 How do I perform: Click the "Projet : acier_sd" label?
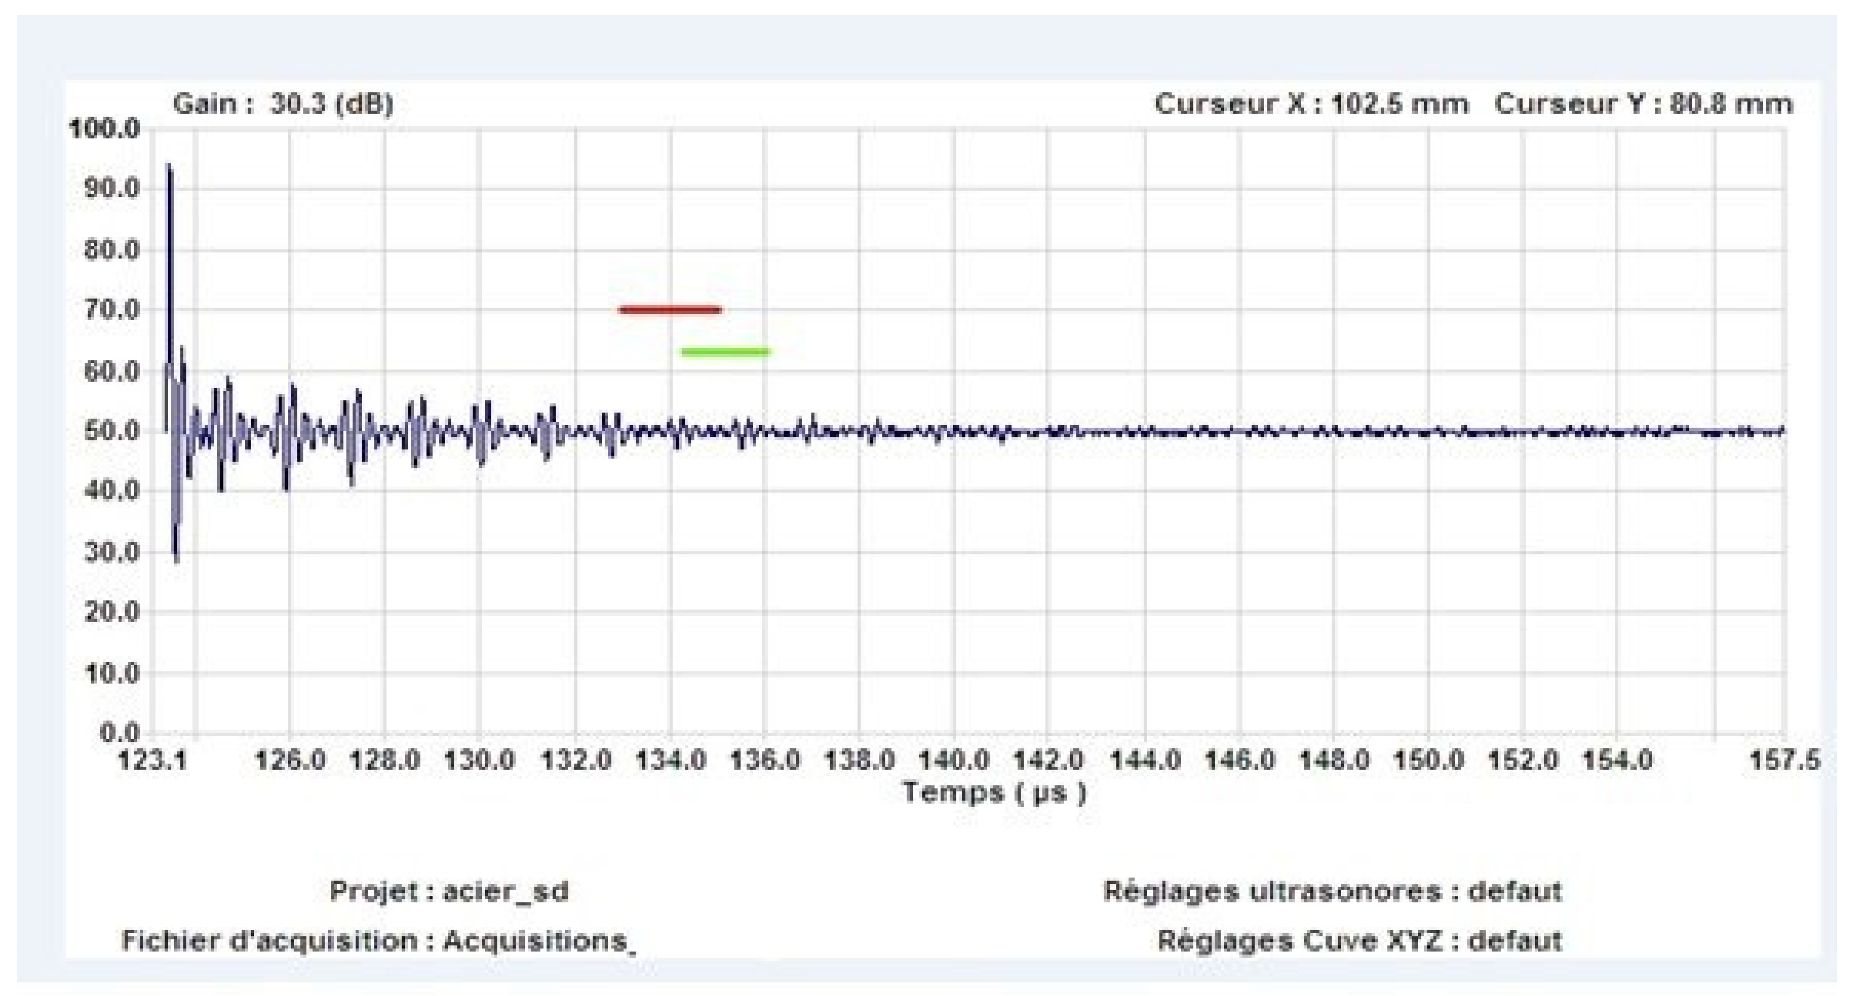coord(449,891)
